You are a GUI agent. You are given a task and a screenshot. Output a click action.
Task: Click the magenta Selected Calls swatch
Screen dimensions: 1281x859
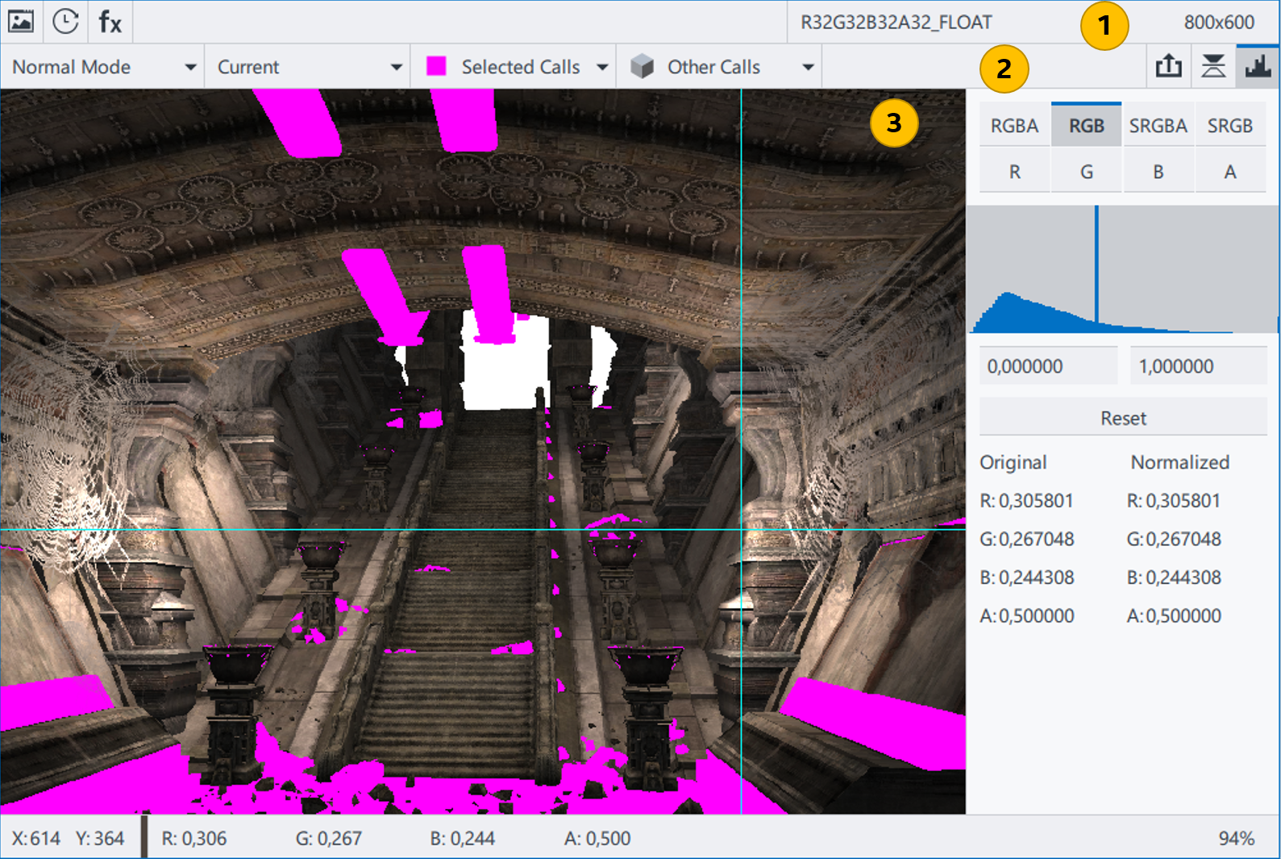coord(436,67)
